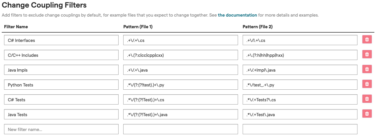This screenshot has width=377, height=138.
Task: Edit the Java Tests File 1 pattern
Action: coord(180,114)
